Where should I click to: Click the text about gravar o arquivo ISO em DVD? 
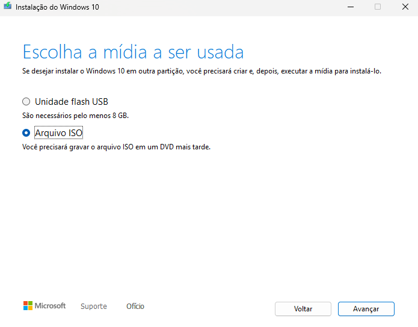coord(116,147)
